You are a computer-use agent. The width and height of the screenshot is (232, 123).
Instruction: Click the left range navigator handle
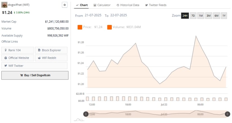click(86, 114)
